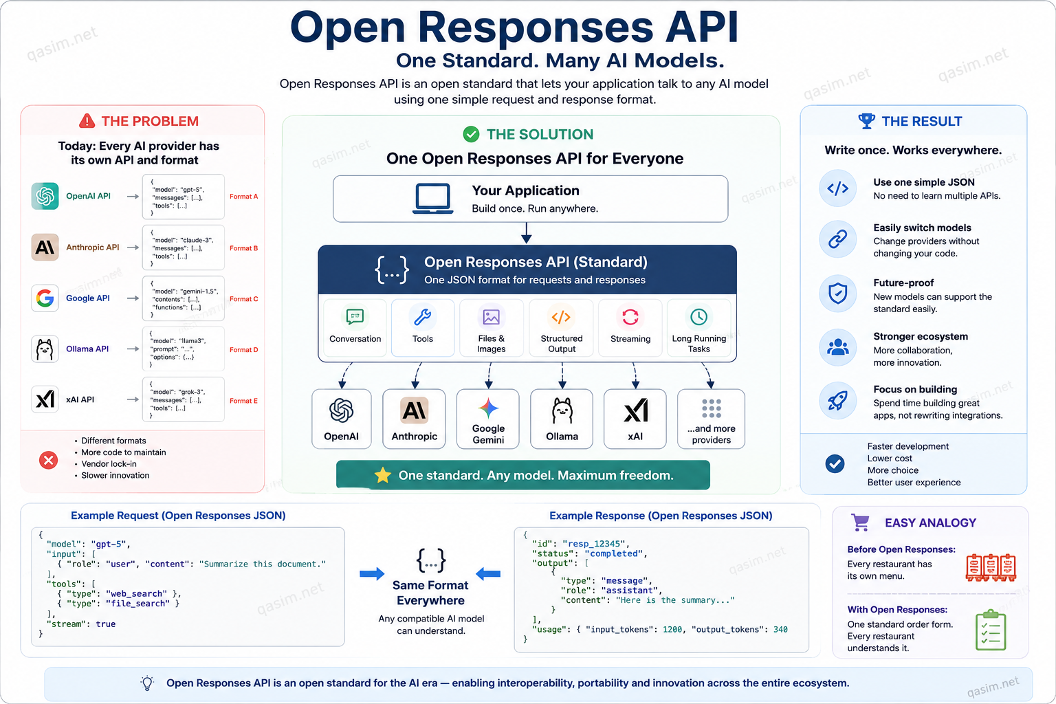Click the Vendor lock-in bullet text
The image size is (1056, 704).
click(x=109, y=464)
